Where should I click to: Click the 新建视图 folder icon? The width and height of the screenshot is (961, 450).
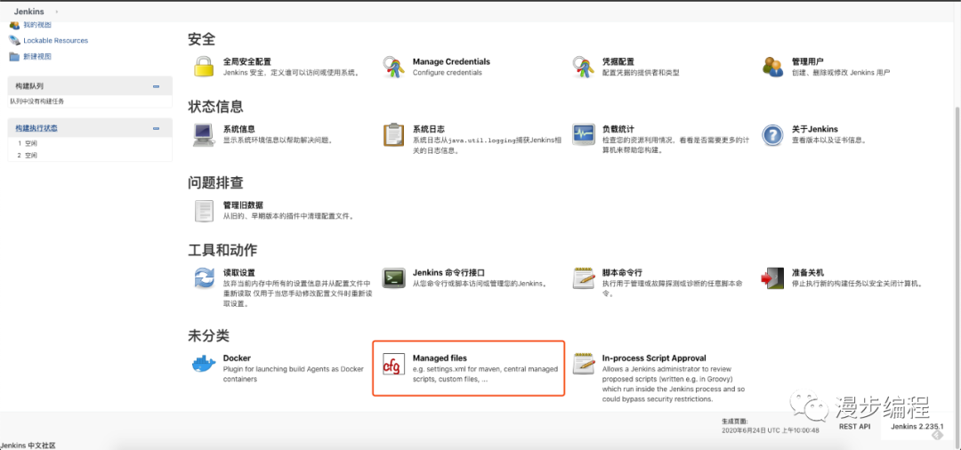point(14,56)
